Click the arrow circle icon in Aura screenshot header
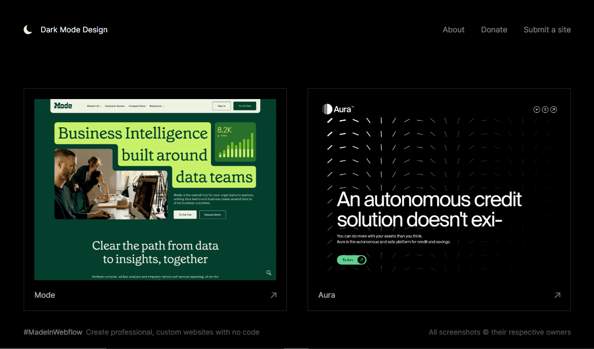Image resolution: width=594 pixels, height=349 pixels. 553,110
